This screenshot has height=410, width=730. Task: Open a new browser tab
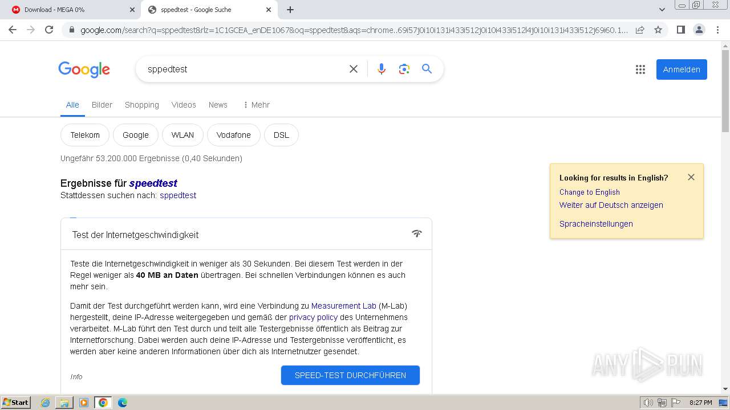point(290,10)
